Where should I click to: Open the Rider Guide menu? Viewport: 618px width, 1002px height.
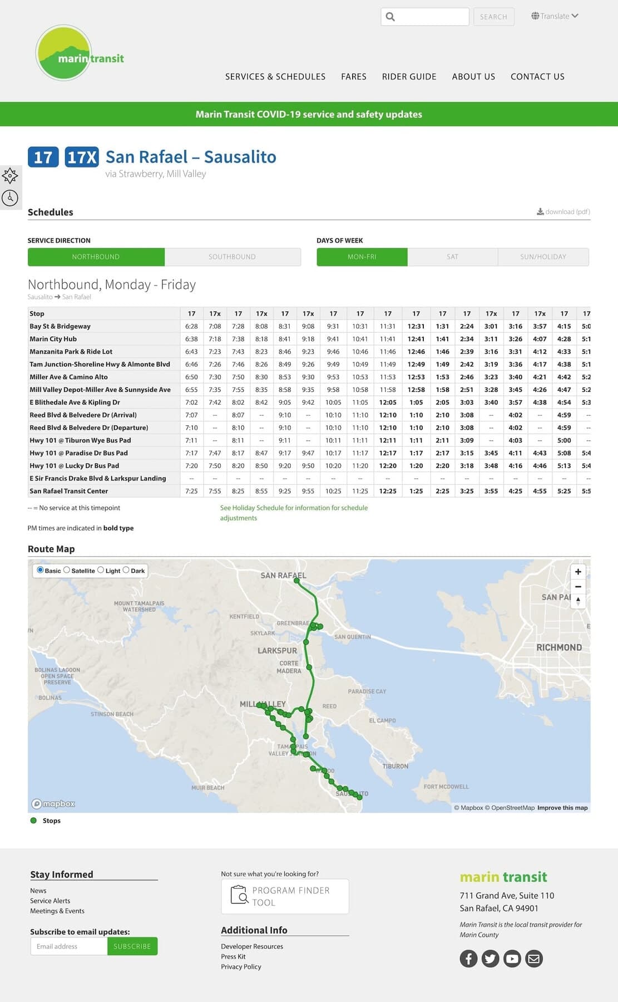coord(409,77)
